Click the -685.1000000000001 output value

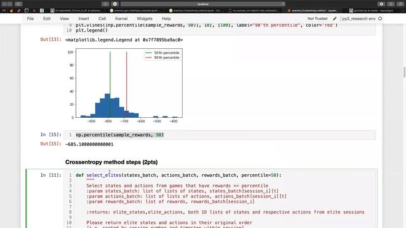click(89, 144)
